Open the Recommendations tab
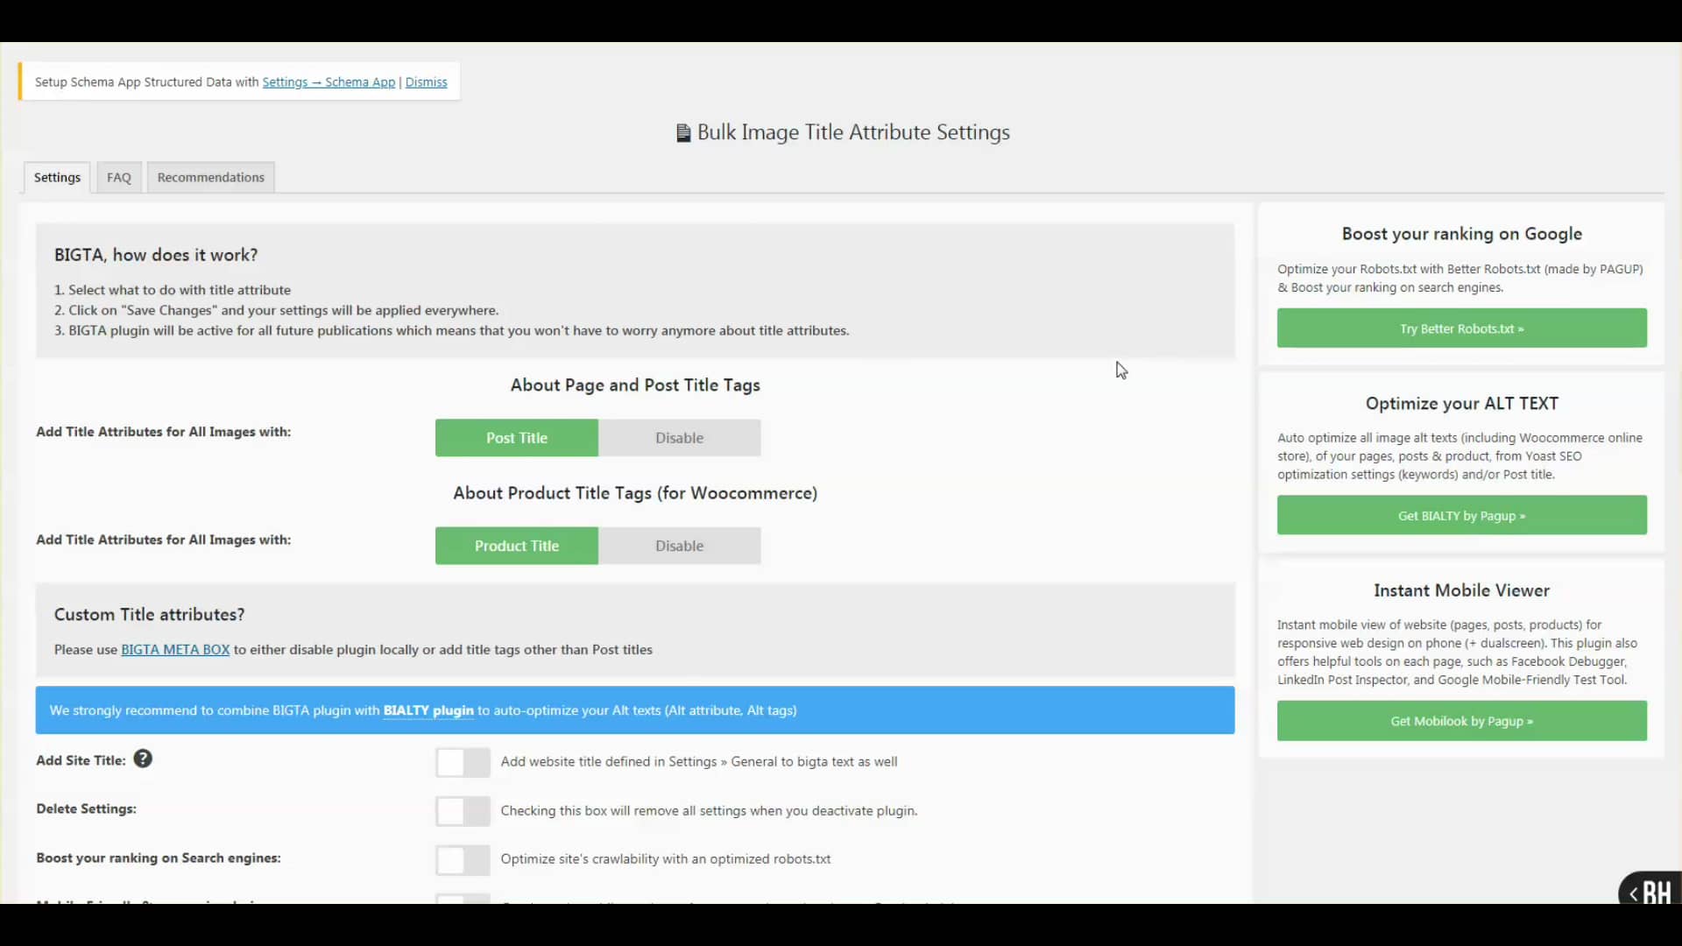 coord(210,177)
